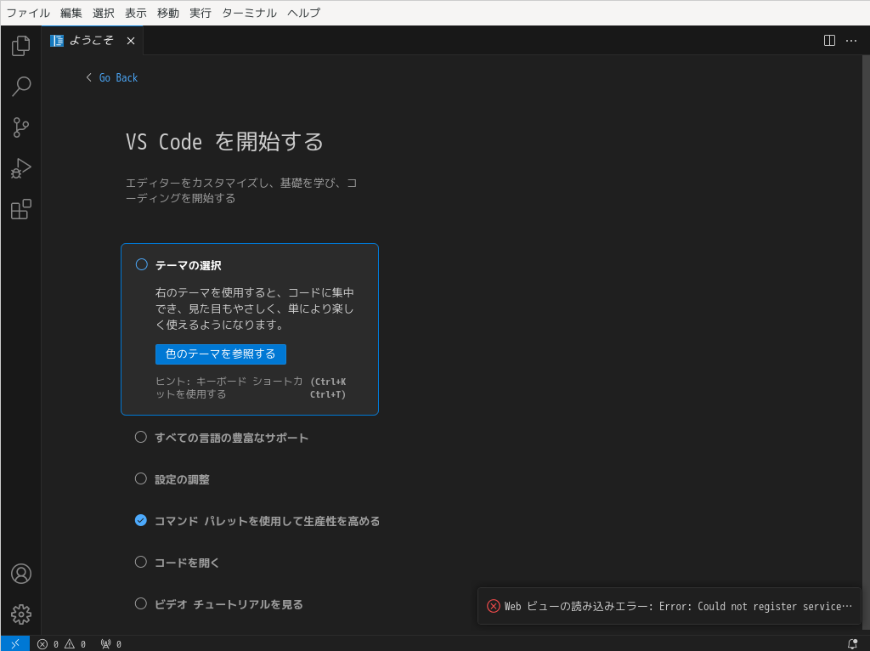Expand the すべての言語の豊富なサポート step
870x651 pixels.
[231, 438]
